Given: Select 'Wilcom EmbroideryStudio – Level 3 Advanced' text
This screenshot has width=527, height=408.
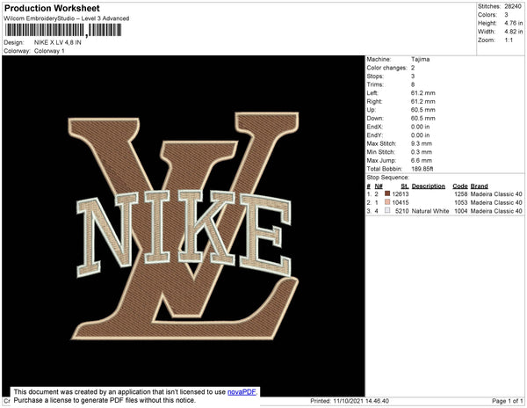Looking at the screenshot, I should click(67, 18).
